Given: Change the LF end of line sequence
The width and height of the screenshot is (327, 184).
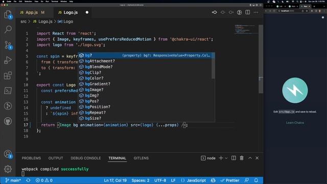Looking at the screenshot, I should pyautogui.click(x=173, y=180).
